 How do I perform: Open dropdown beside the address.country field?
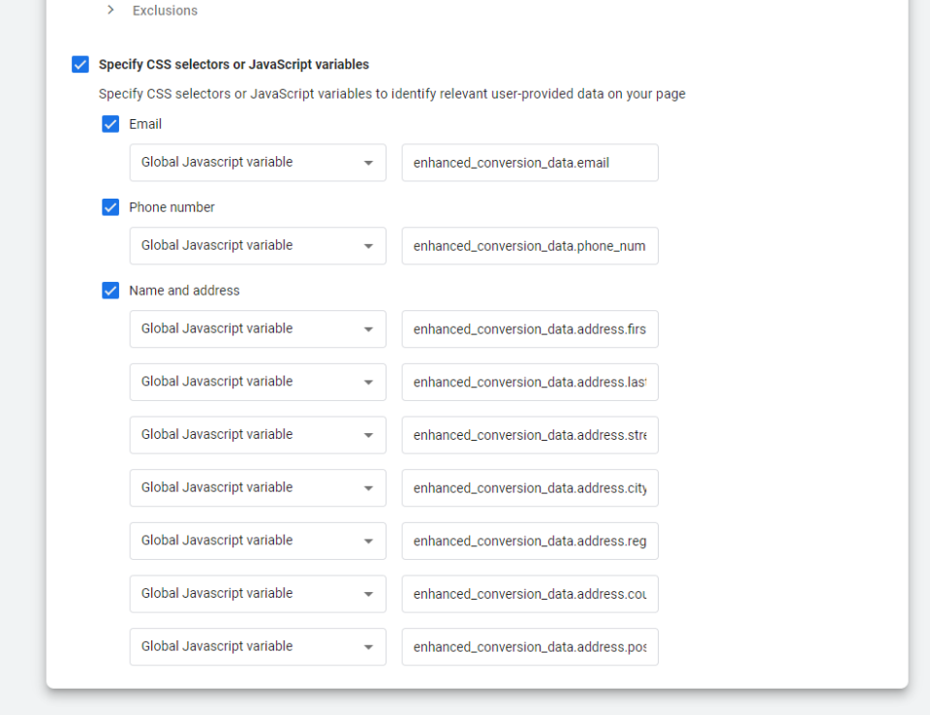258,594
